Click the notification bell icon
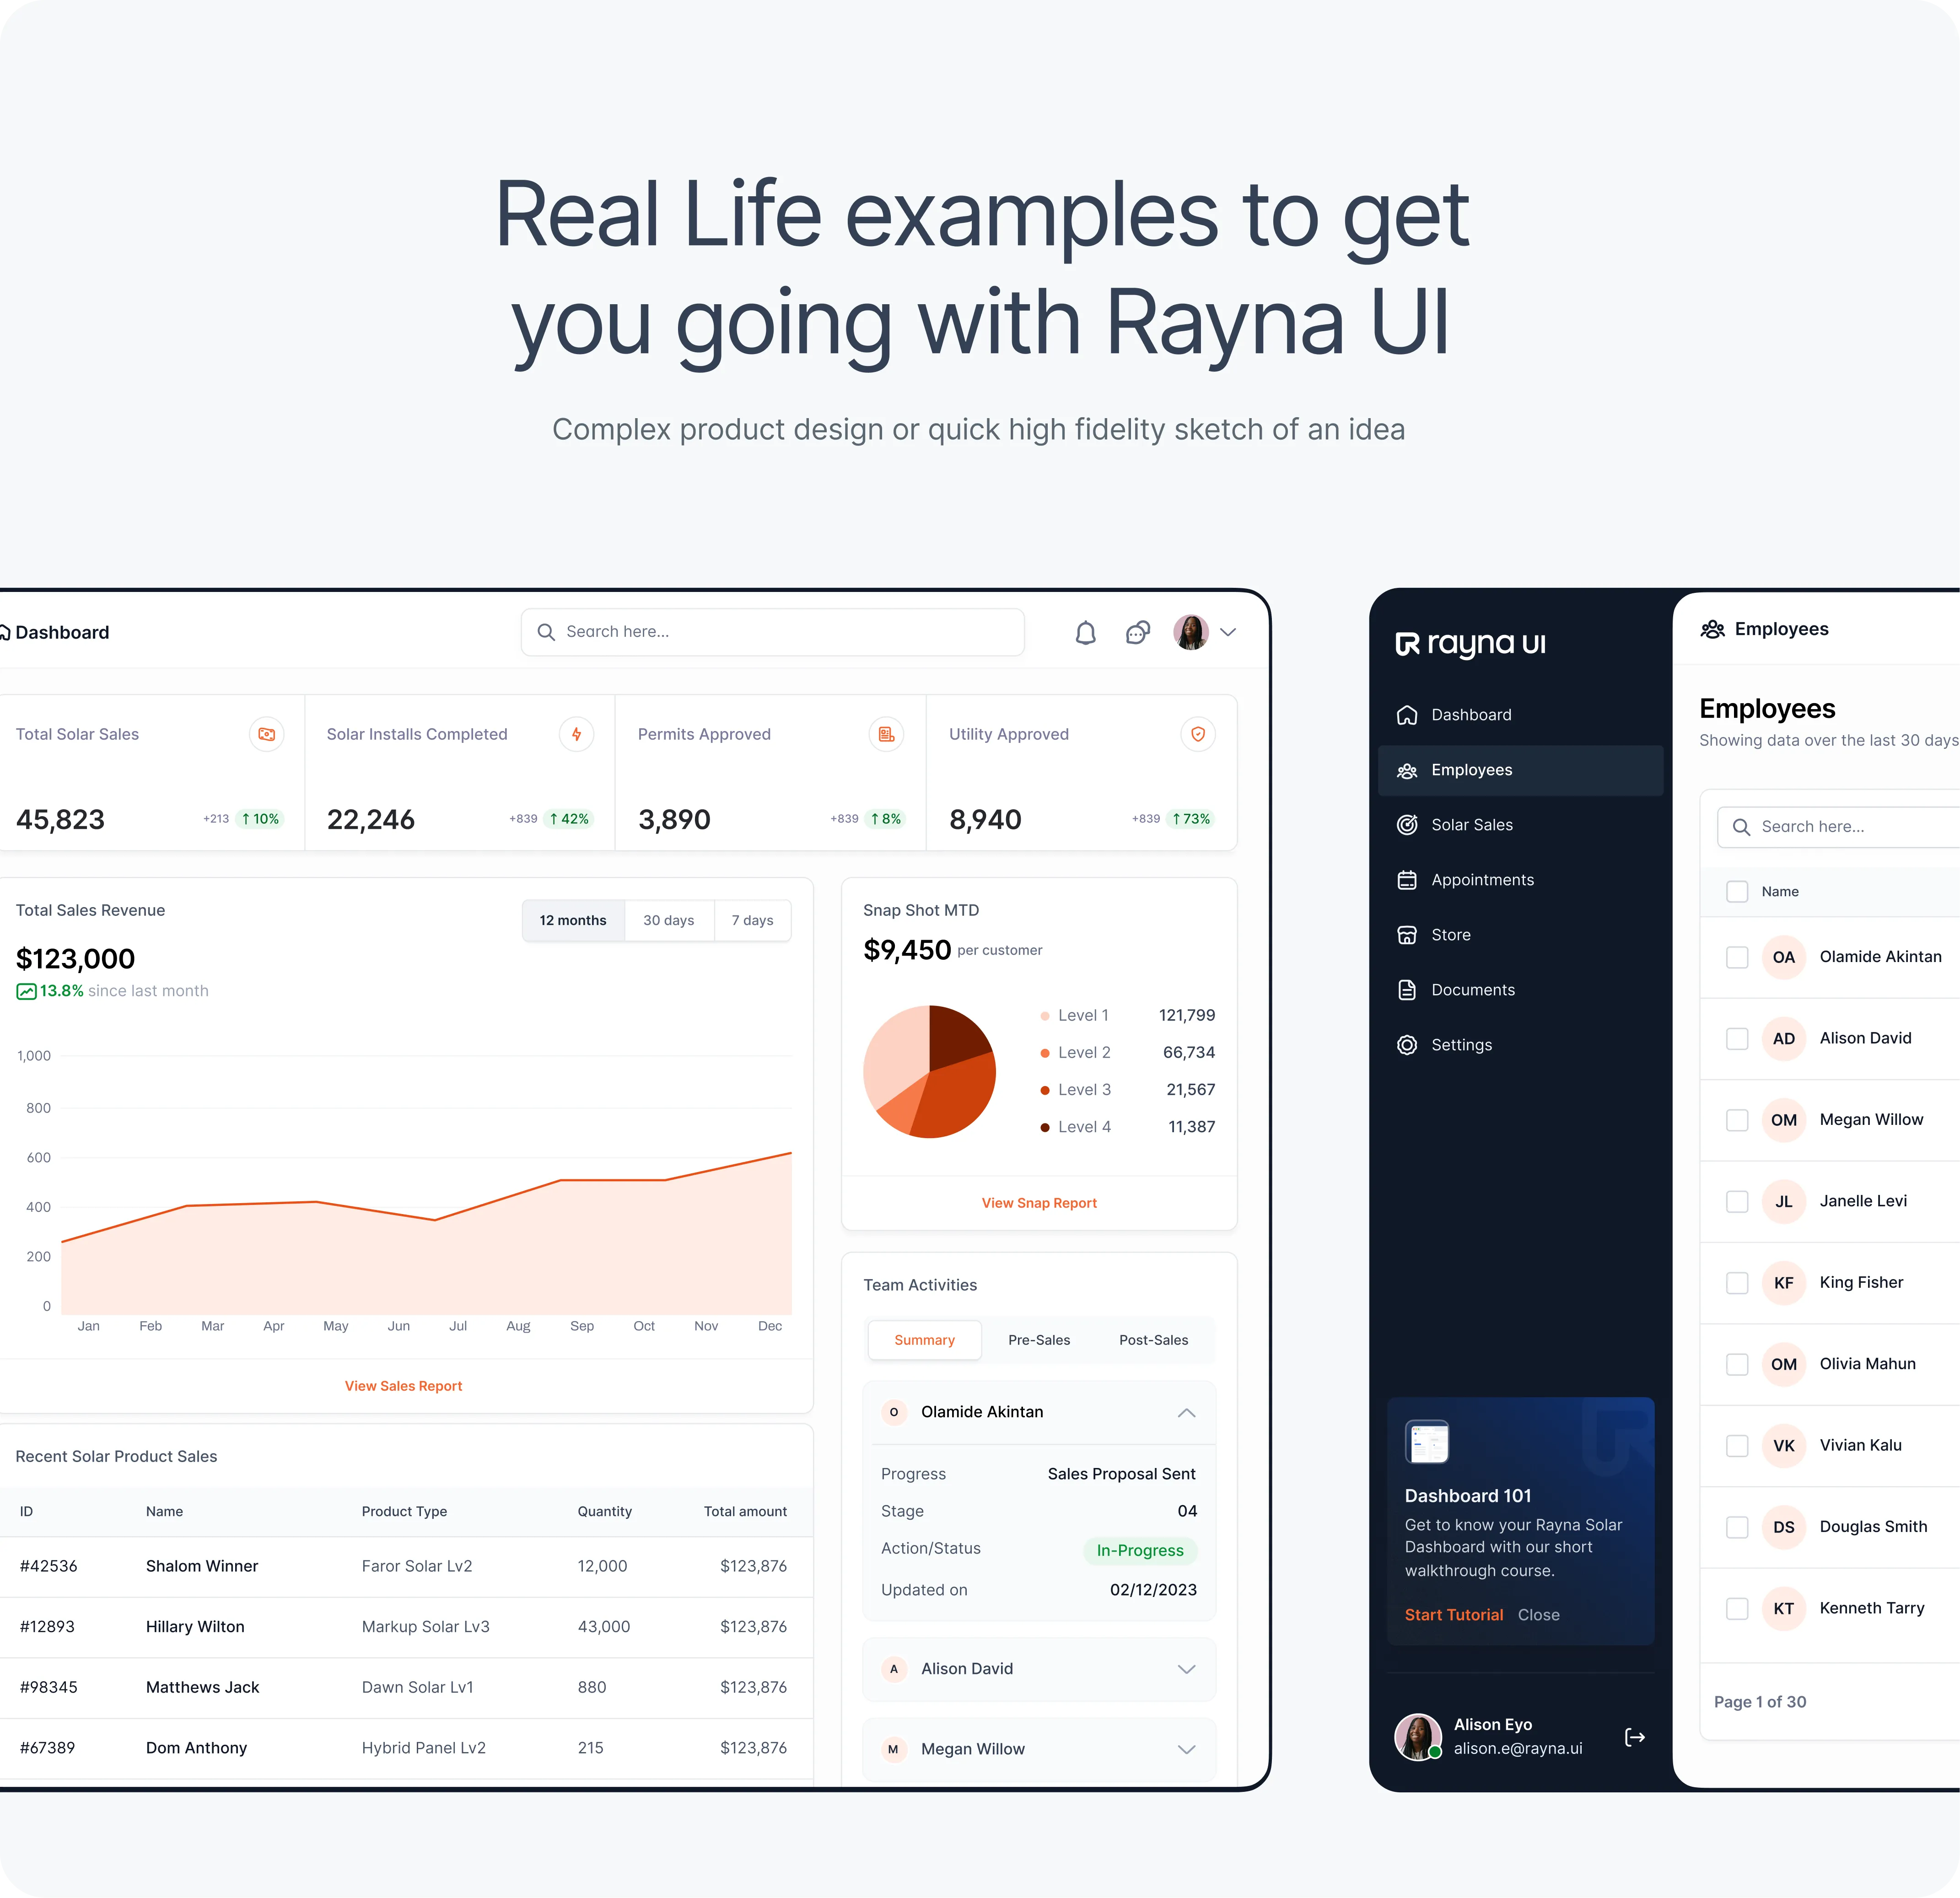Image resolution: width=1960 pixels, height=1898 pixels. pyautogui.click(x=1085, y=632)
